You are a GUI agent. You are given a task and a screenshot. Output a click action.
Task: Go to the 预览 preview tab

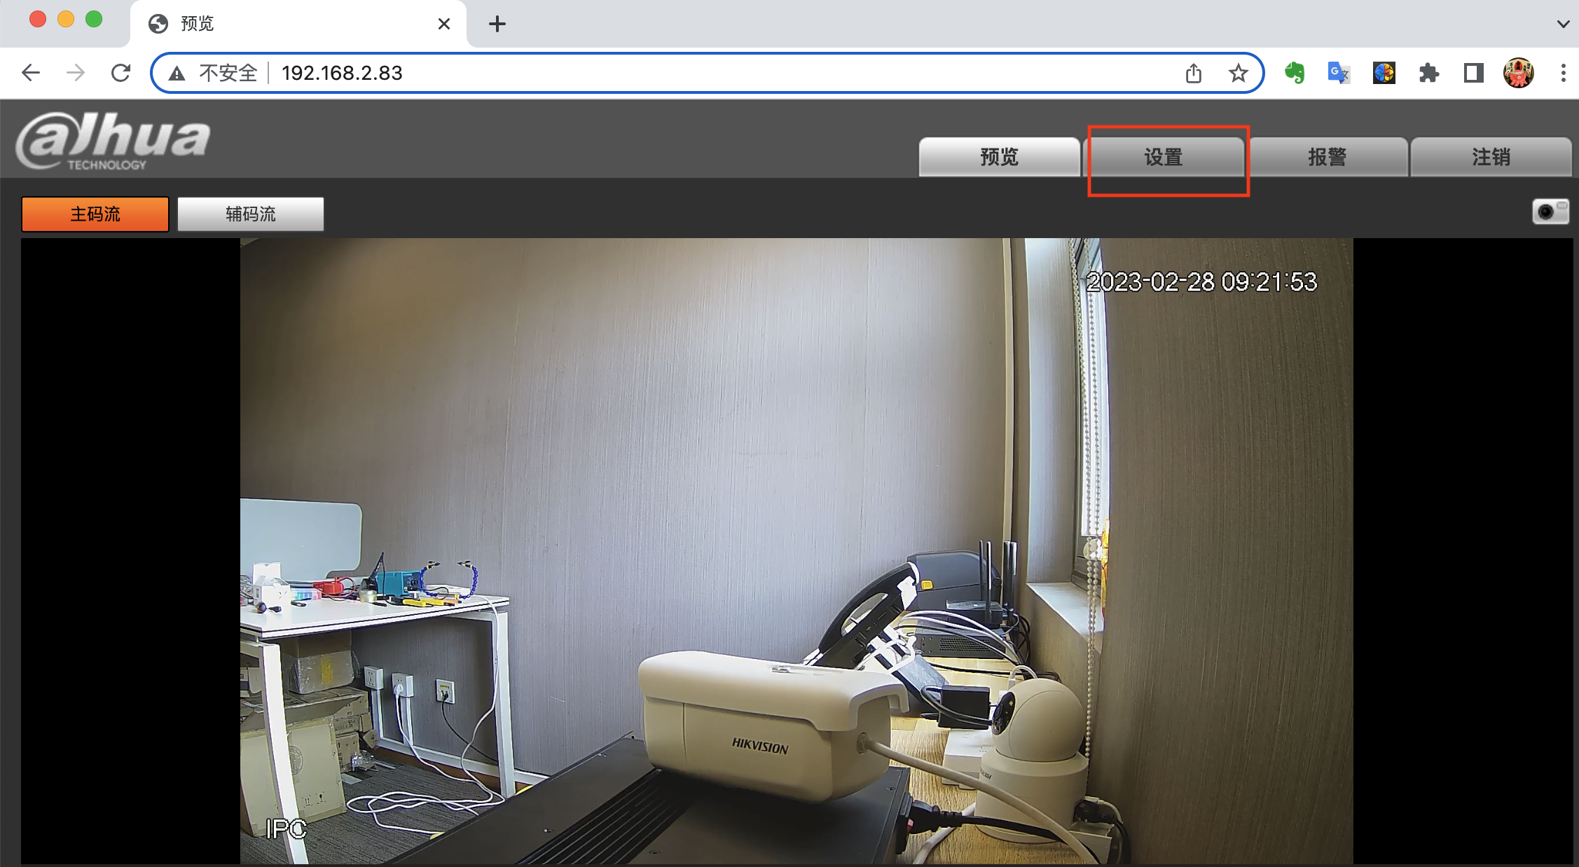tap(999, 157)
